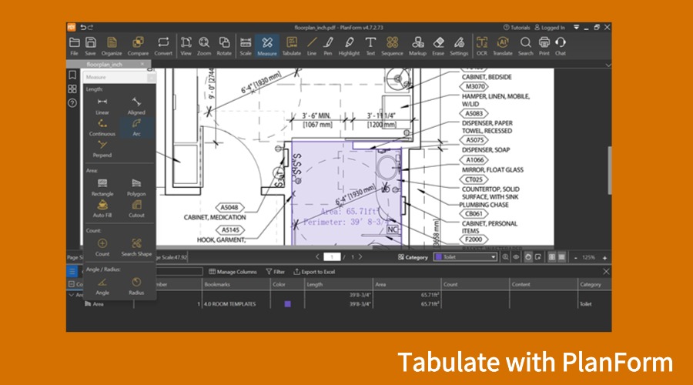
Task: Open the Toilet category dropdown
Action: coord(465,257)
